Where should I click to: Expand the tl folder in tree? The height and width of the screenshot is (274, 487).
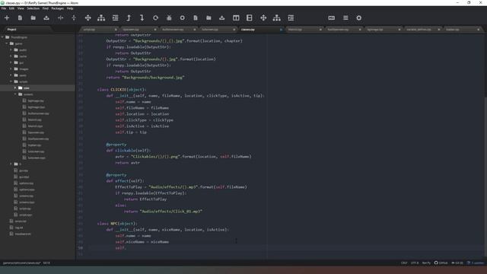coord(11,164)
